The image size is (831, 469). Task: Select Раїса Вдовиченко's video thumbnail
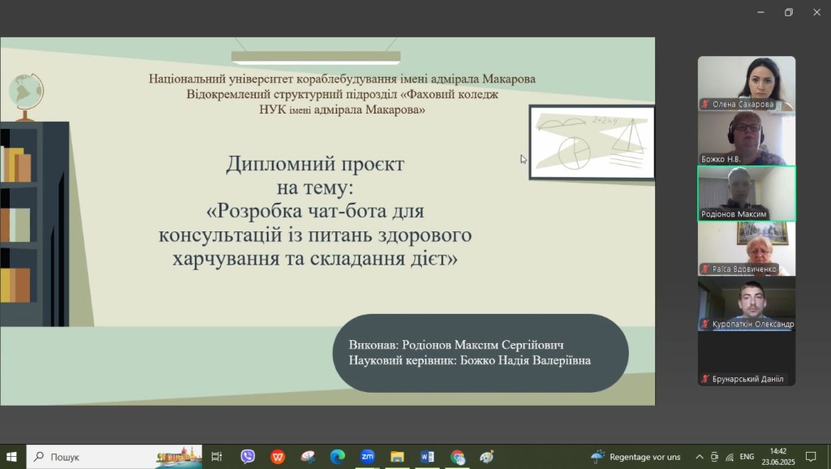click(747, 248)
